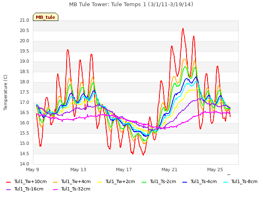Click the yellow Tul1_Tw+2cm legend swatch
263x197 pixels.
click(100, 182)
